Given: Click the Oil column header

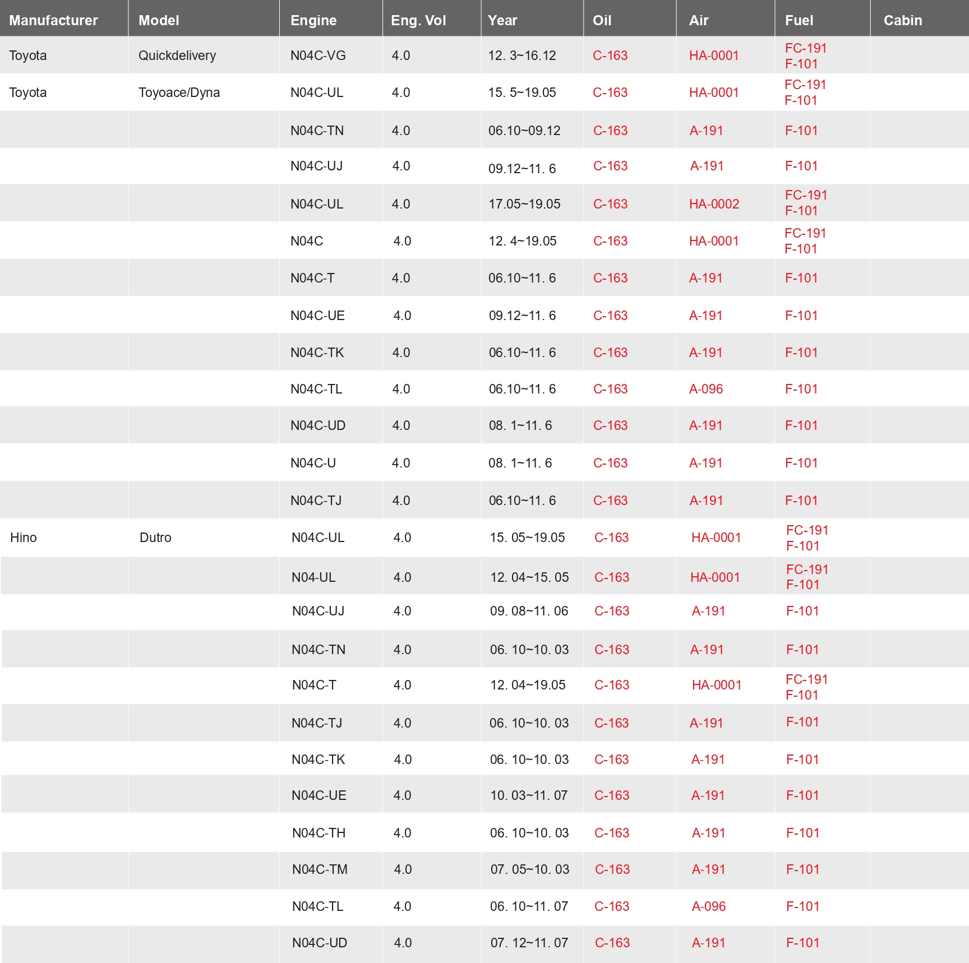Looking at the screenshot, I should click(602, 20).
